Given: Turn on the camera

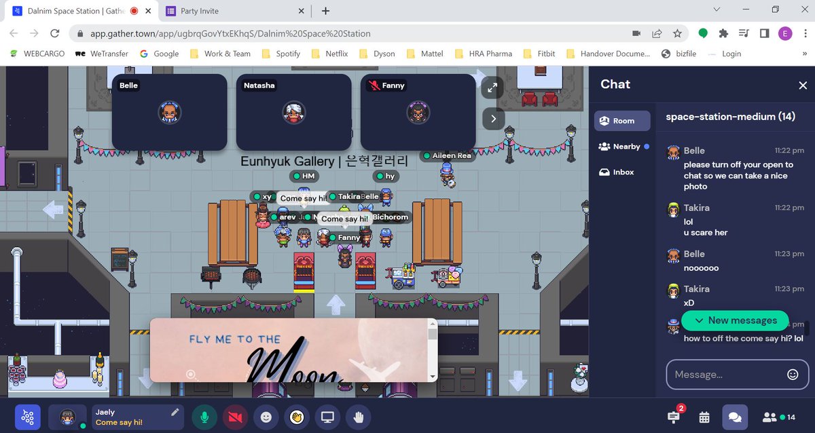Looking at the screenshot, I should [235, 417].
